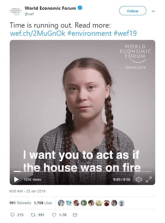Like the tweet with heart icon
The height and width of the screenshot is (223, 165).
pos(54,215)
